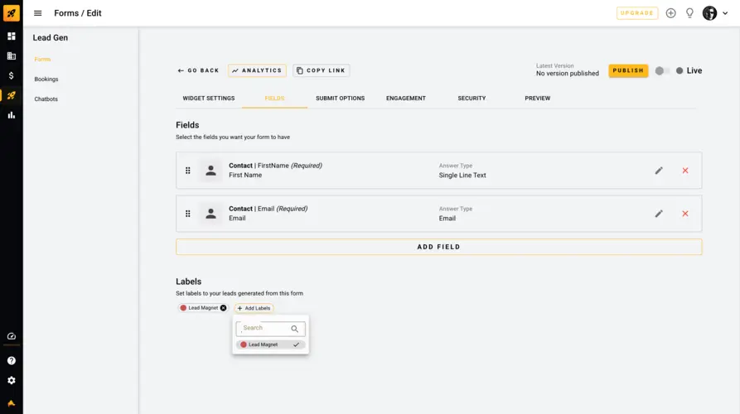
Task: Click the UPGRADE button
Action: click(637, 13)
